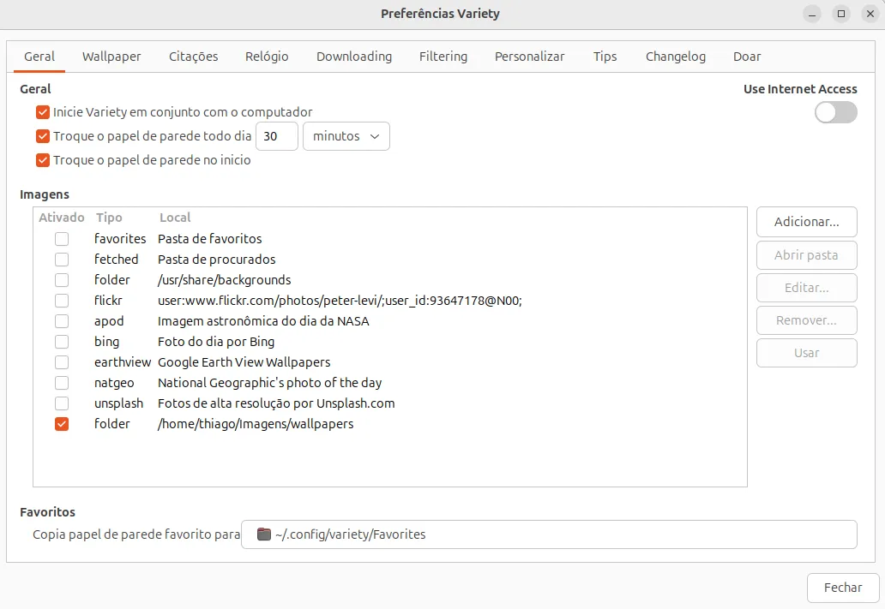
Task: Switch to the Wallpaper tab
Action: (x=111, y=57)
